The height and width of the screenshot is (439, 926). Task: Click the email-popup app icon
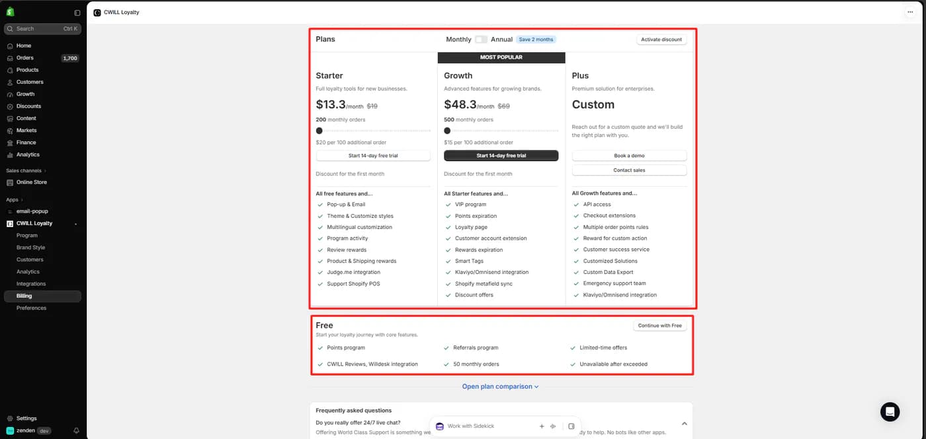10,211
